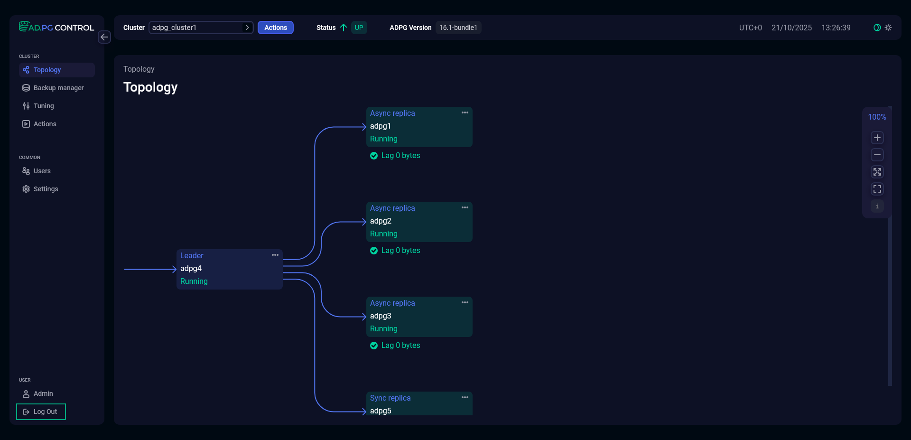Open the adpg5 Sync replica options menu
This screenshot has width=911, height=440.
(x=465, y=398)
